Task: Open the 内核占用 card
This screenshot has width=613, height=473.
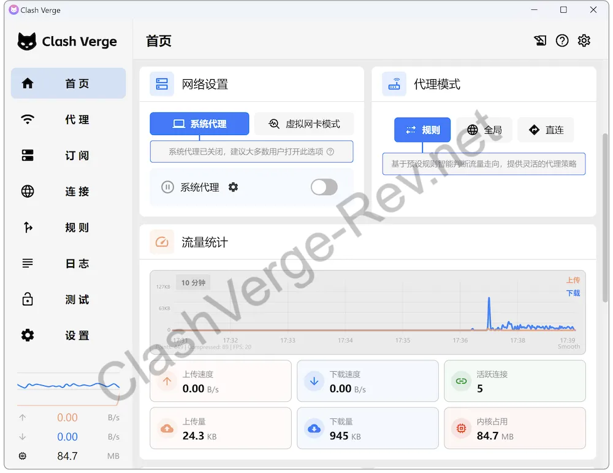Action: pyautogui.click(x=515, y=428)
